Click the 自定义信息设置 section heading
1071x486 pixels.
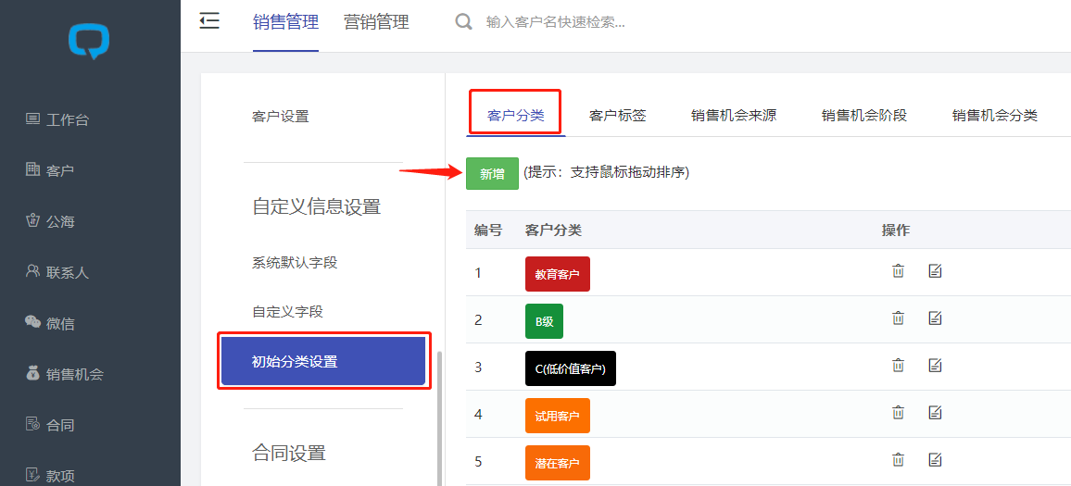tap(316, 206)
